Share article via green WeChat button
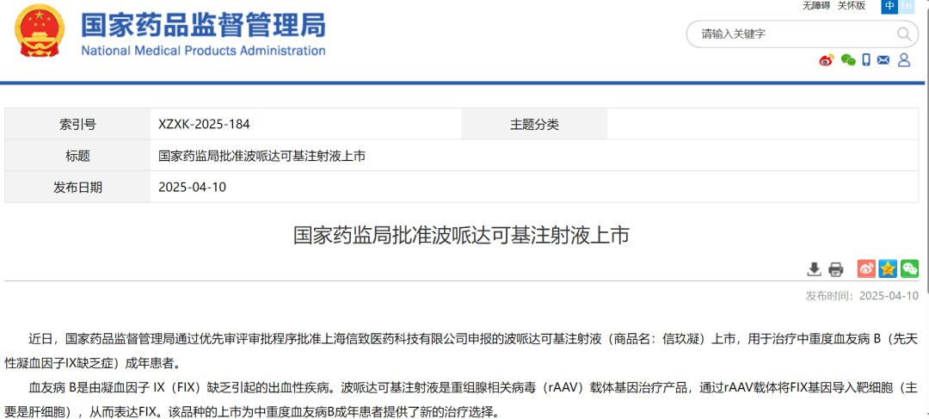 [909, 268]
